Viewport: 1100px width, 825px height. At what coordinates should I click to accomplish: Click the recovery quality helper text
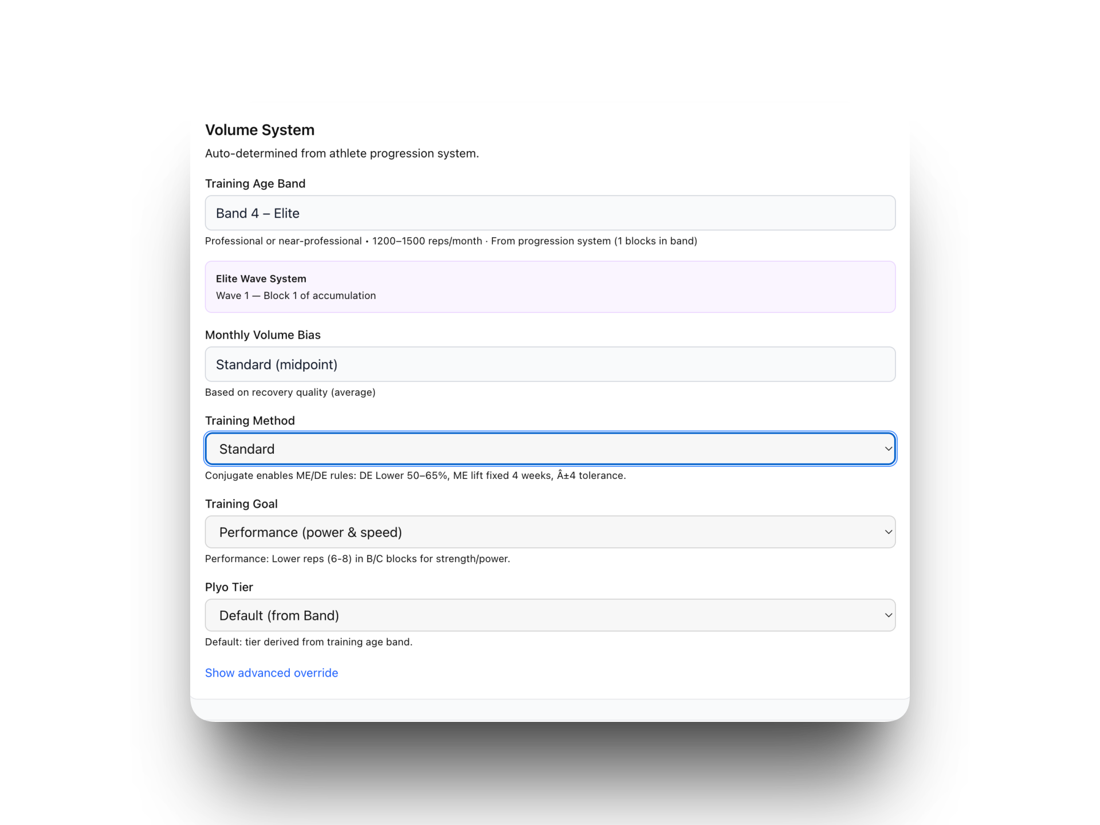pyautogui.click(x=290, y=392)
